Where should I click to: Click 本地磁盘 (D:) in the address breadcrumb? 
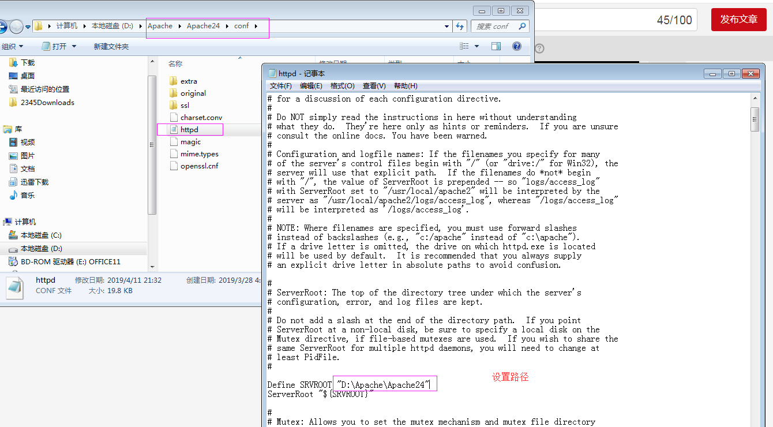tap(112, 26)
